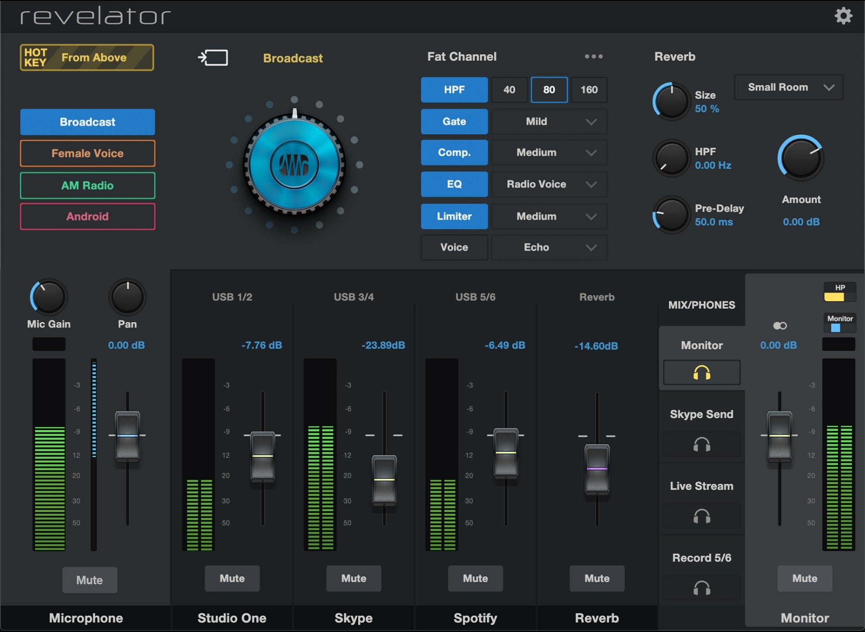Click the Record 5/6 headphone icon
865x632 pixels.
[x=701, y=588]
